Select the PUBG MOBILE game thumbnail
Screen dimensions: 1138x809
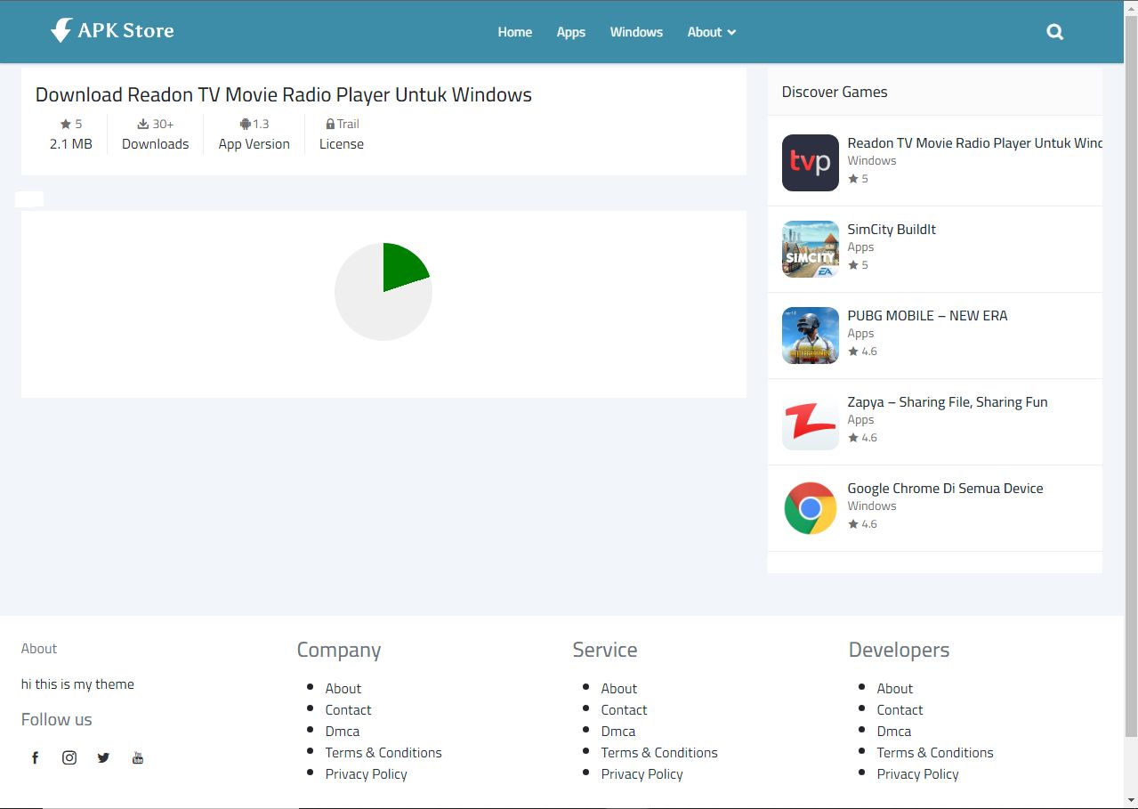tap(810, 336)
